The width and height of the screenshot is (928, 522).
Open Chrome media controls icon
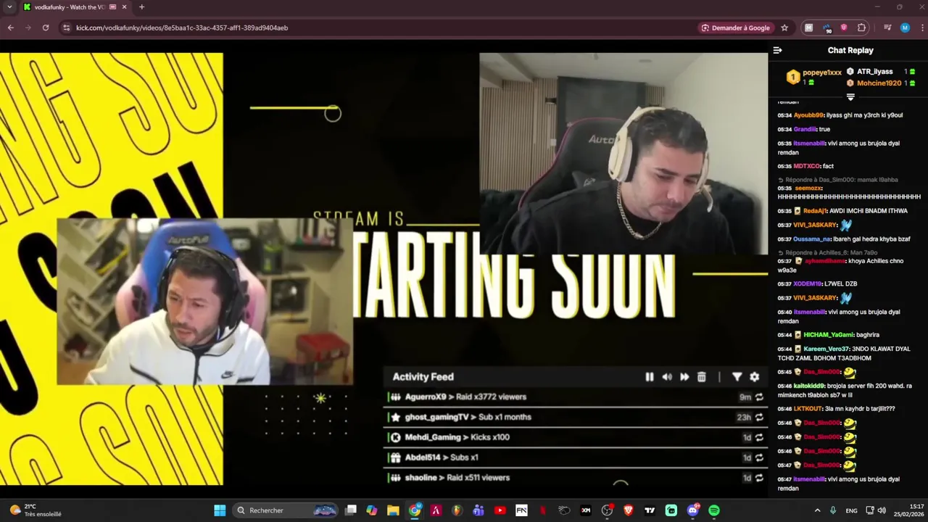tap(887, 28)
